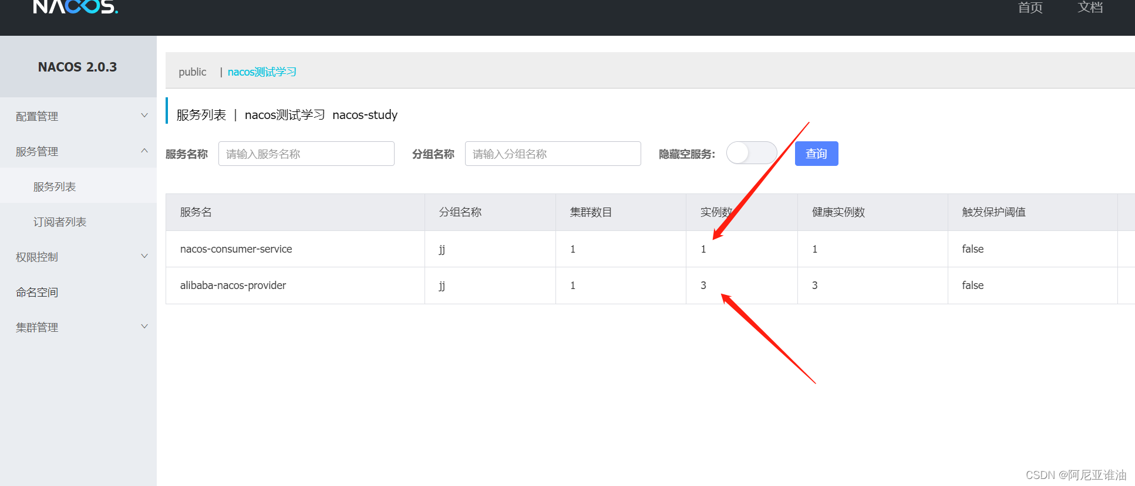The height and width of the screenshot is (486, 1135).
Task: Focus the 分组名称 input field
Action: coord(553,154)
